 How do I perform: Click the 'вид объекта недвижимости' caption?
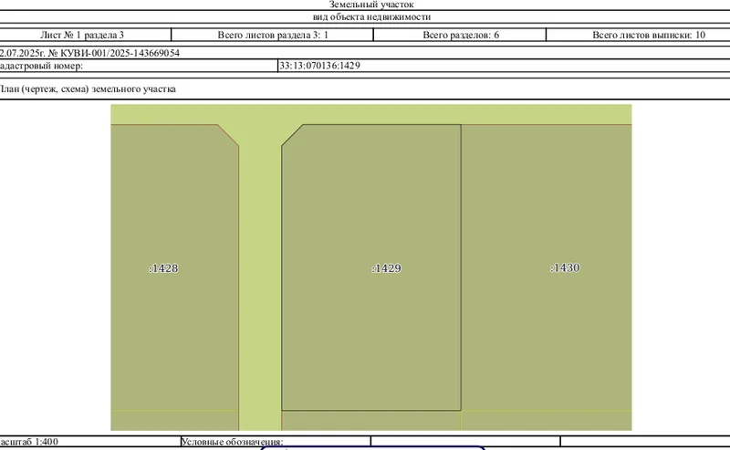coord(371,17)
